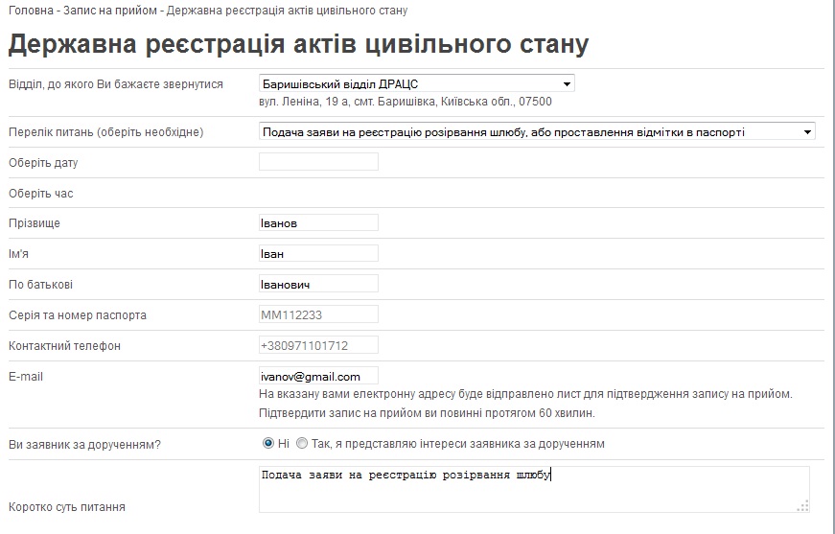Click the Оберіть час label
This screenshot has height=534, width=835.
(x=41, y=194)
